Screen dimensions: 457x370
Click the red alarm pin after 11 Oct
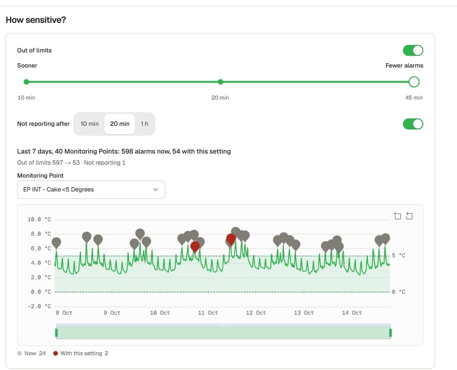(x=231, y=239)
